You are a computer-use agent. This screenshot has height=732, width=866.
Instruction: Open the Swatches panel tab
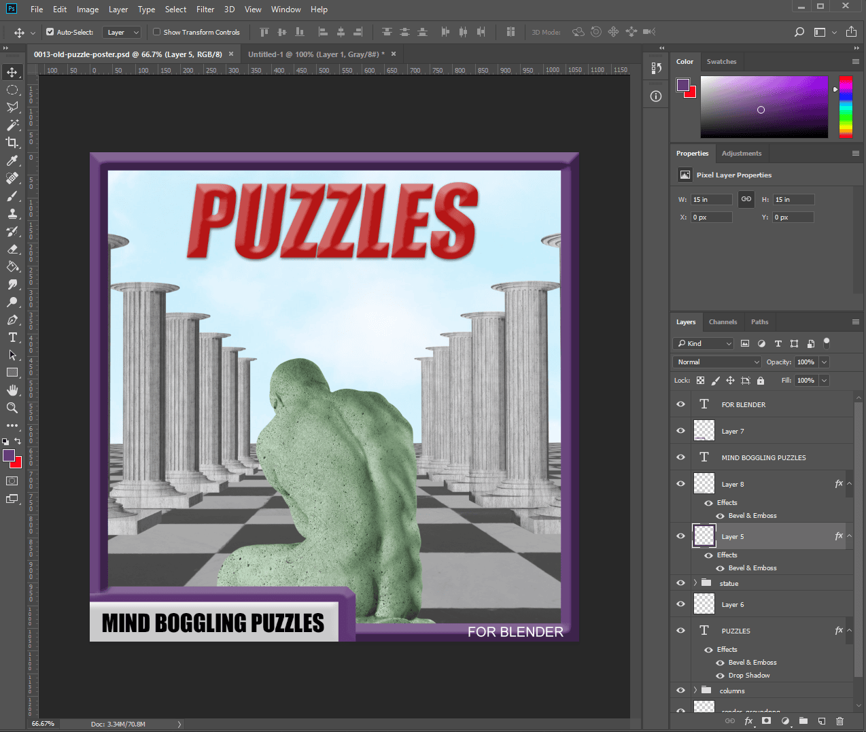721,62
